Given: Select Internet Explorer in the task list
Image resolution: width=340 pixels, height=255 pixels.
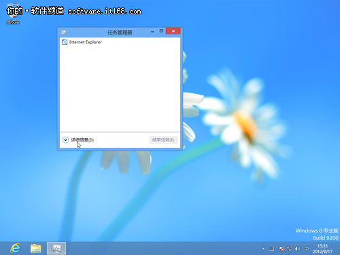Looking at the screenshot, I should (120, 42).
